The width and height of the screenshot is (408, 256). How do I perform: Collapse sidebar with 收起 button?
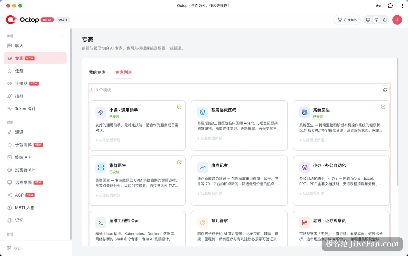point(14,248)
